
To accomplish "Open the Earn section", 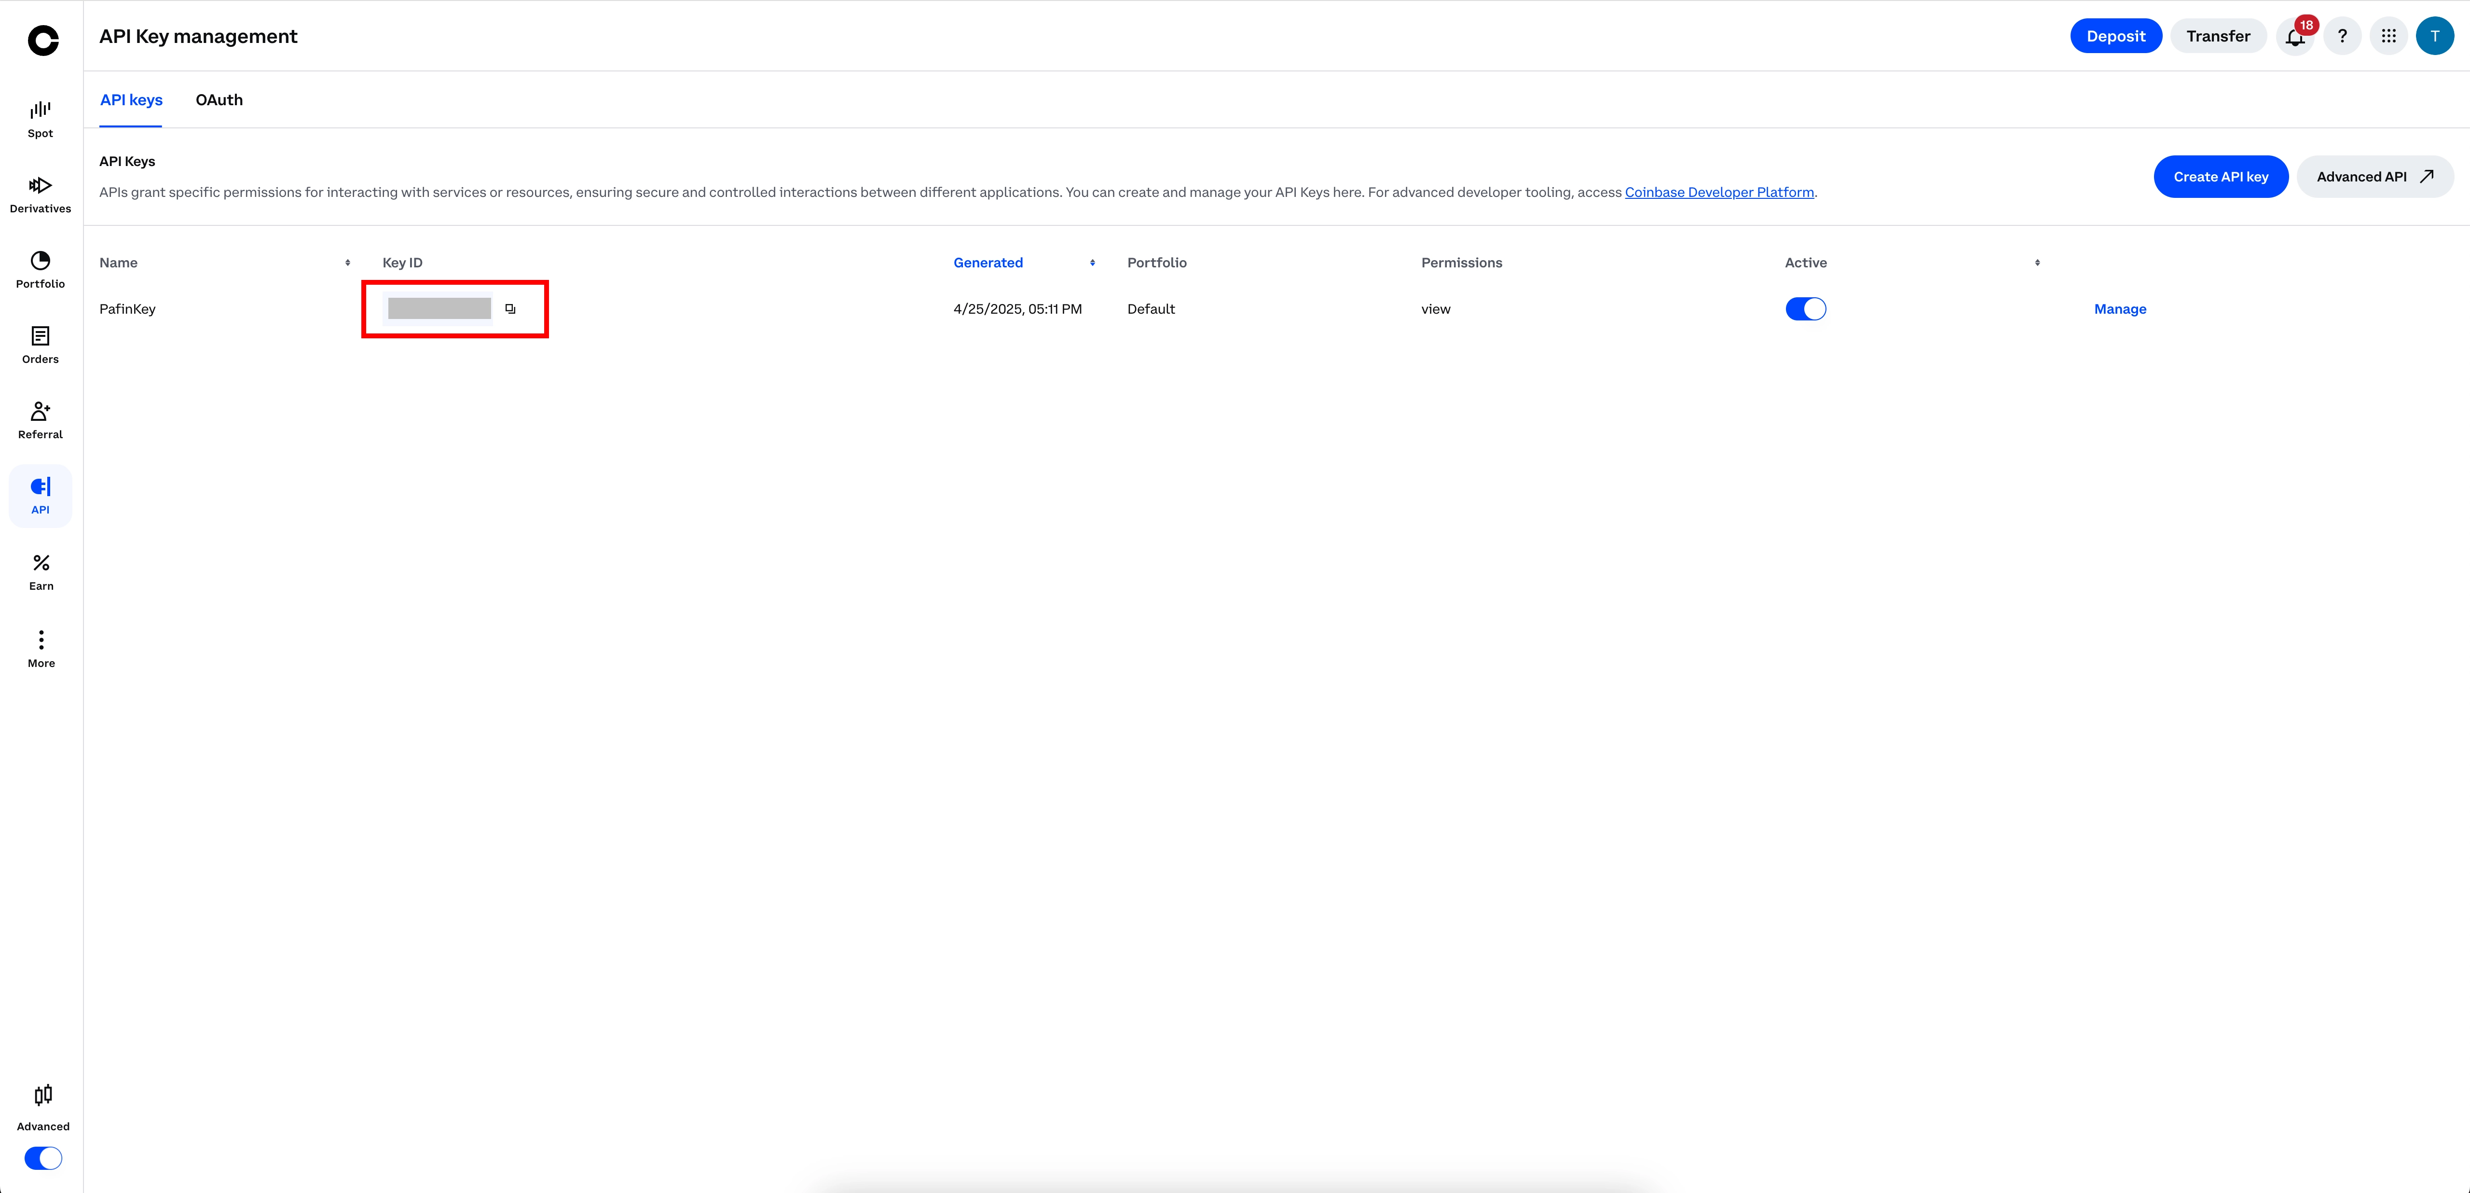I will (x=39, y=569).
